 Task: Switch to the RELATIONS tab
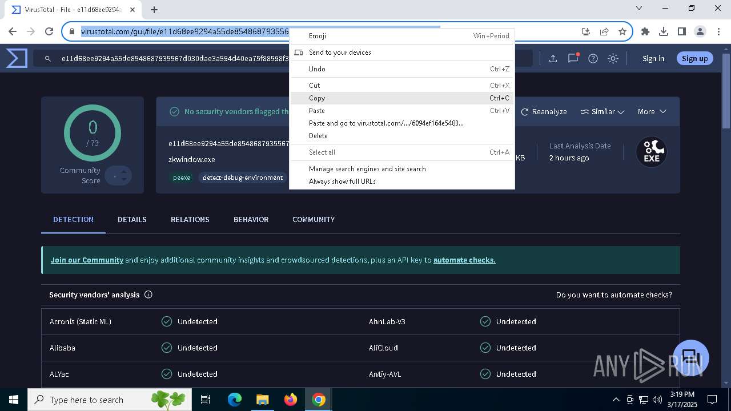(x=190, y=220)
